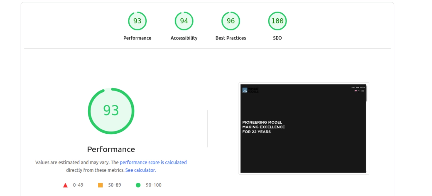Screen dimensions: 432x196
Task: Select the Accessibility gauge showing 94
Action: click(184, 21)
